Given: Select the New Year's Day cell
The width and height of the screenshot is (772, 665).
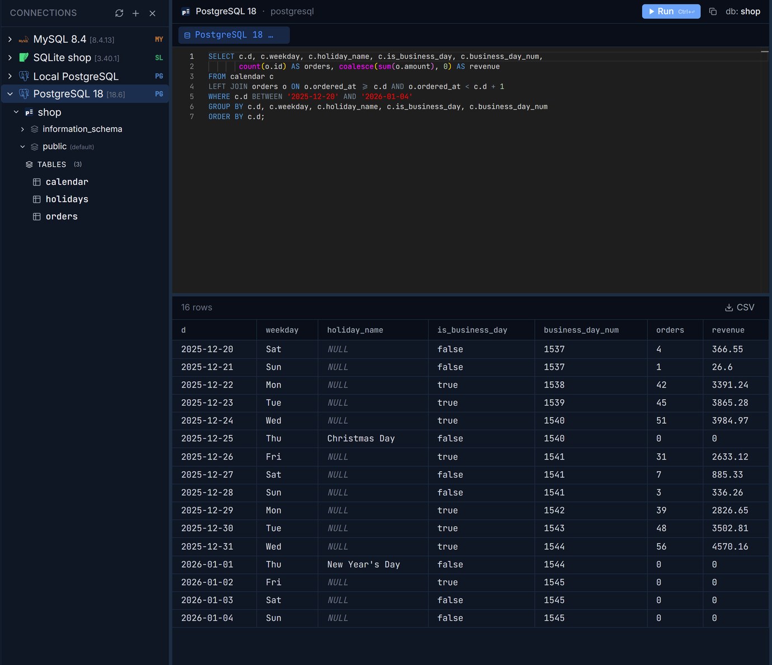Looking at the screenshot, I should pos(373,565).
